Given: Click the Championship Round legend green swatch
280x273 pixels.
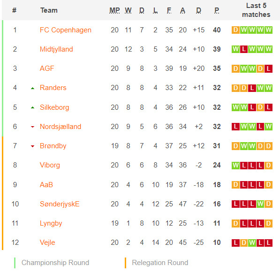Looking at the screenshot, I should (15, 263).
